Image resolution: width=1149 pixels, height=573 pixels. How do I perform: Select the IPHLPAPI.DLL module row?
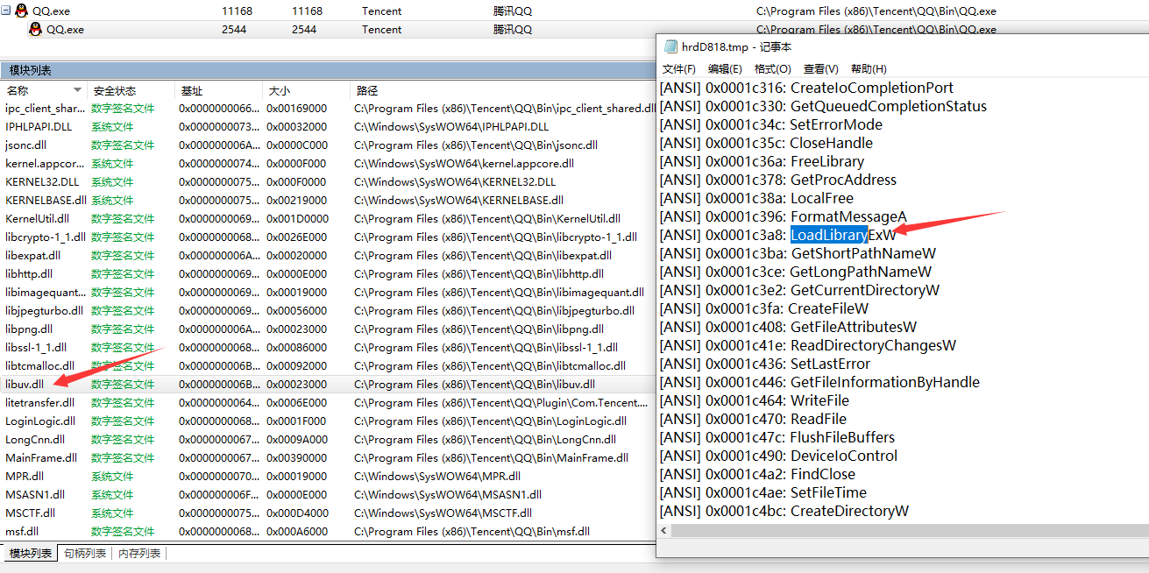(x=328, y=127)
